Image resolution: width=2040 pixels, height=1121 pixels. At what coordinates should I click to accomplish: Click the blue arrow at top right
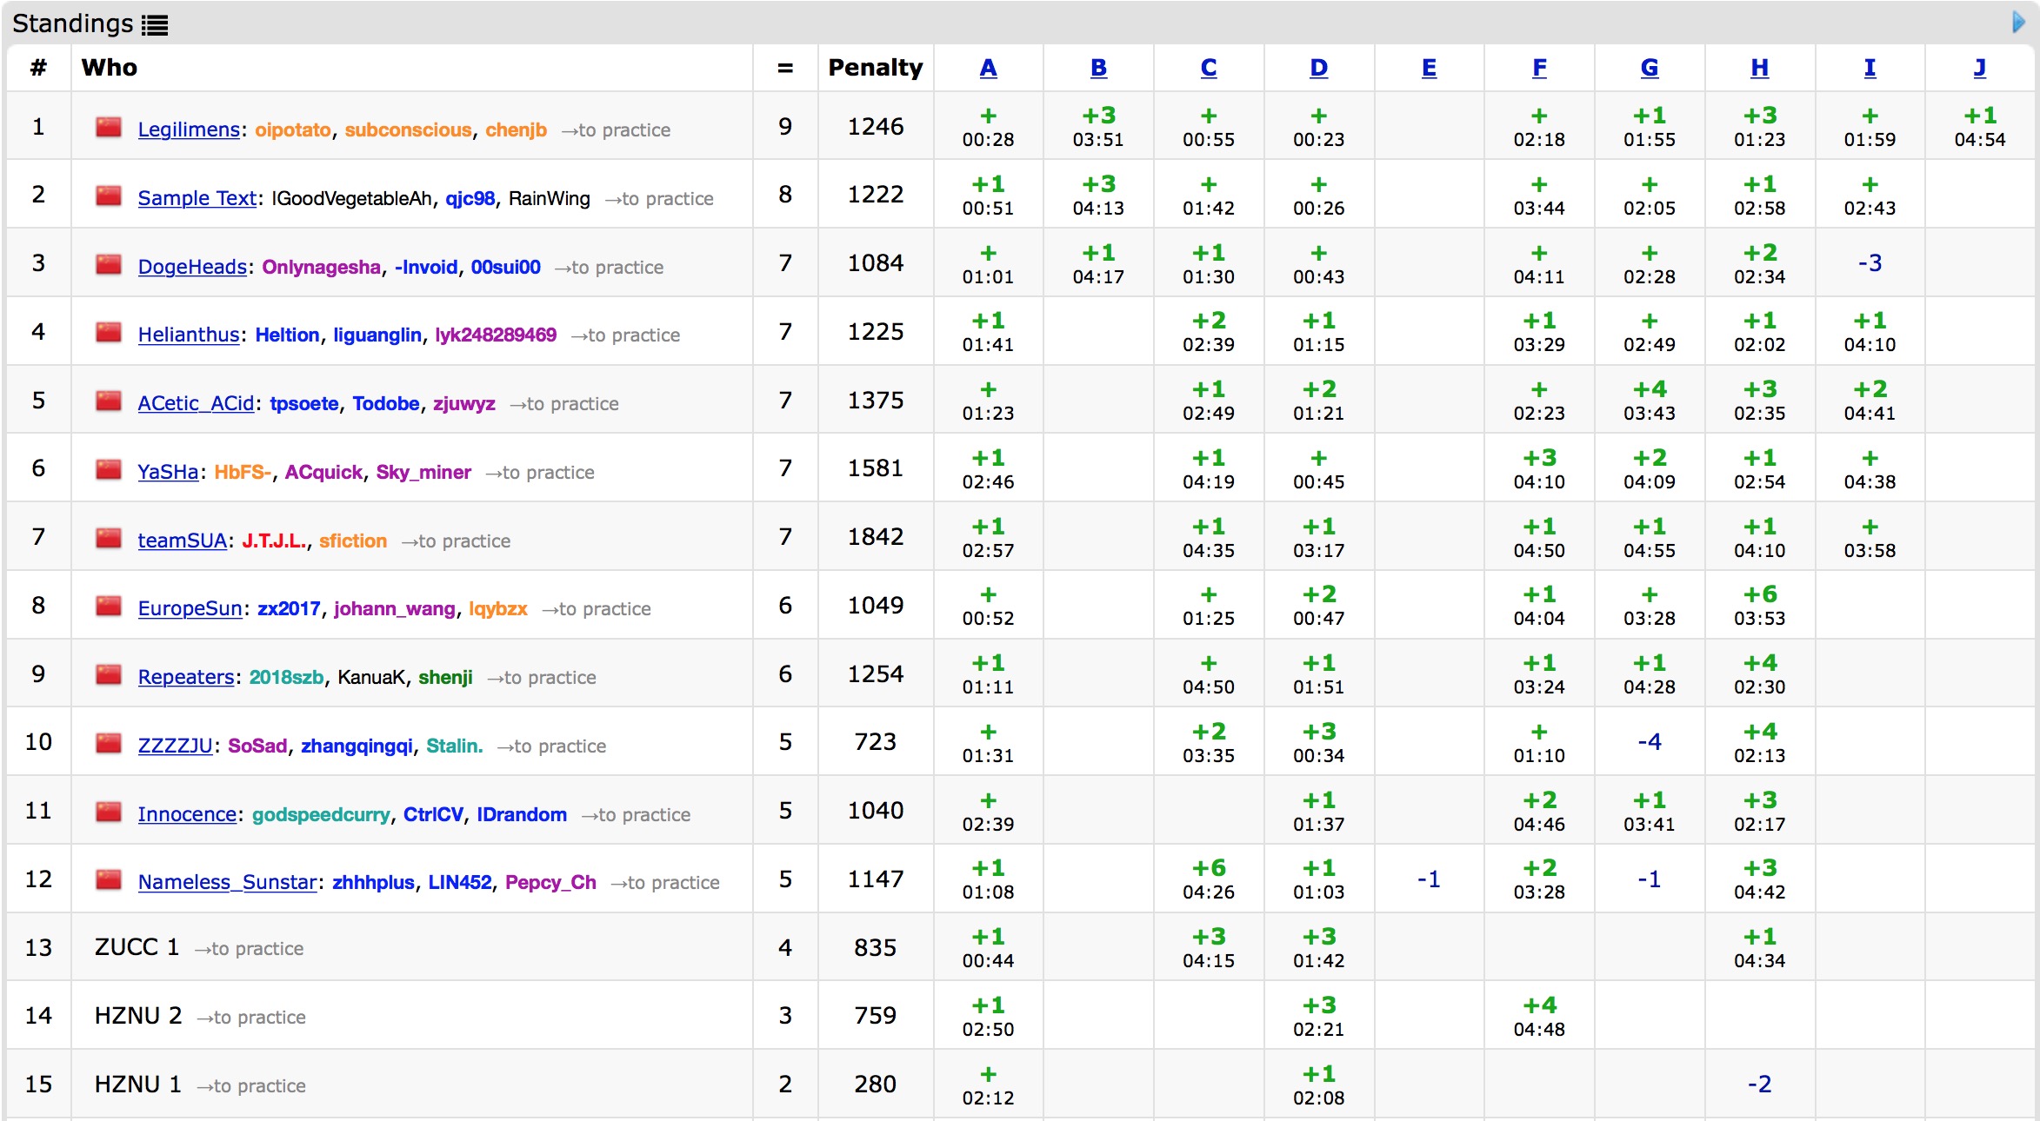click(x=2018, y=22)
